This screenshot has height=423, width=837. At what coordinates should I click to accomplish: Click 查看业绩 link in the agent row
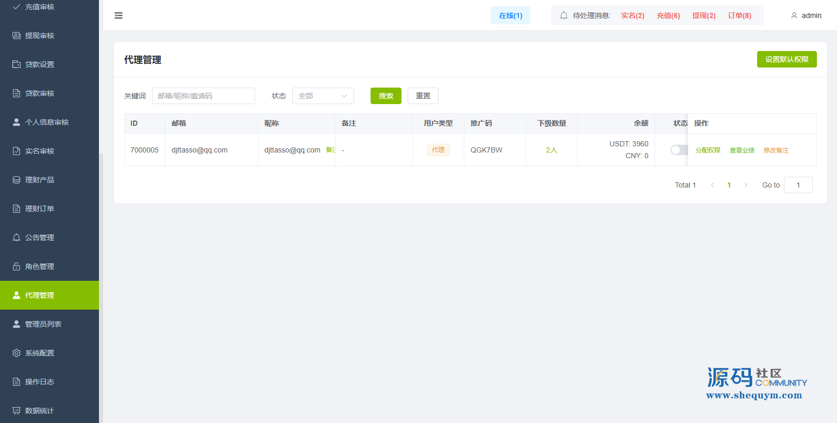tap(742, 150)
